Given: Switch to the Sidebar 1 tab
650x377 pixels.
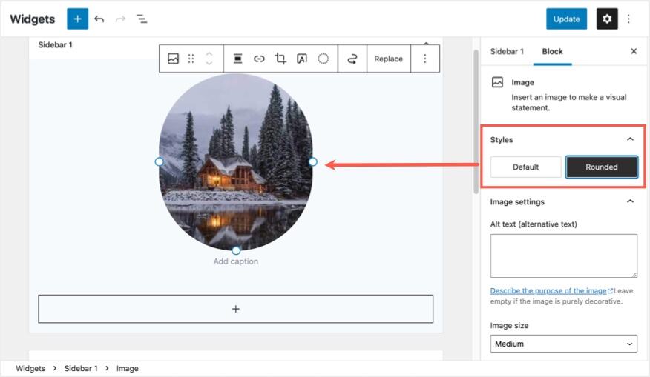Looking at the screenshot, I should click(507, 51).
